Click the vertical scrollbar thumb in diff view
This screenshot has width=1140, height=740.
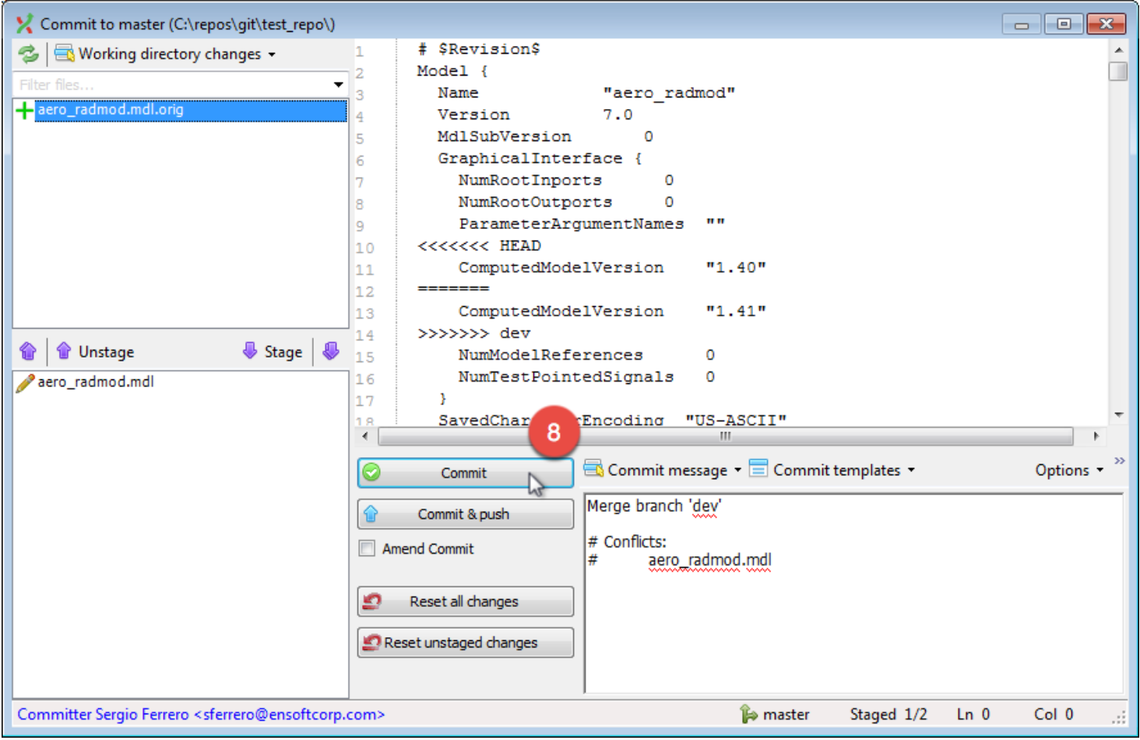pyautogui.click(x=1118, y=71)
